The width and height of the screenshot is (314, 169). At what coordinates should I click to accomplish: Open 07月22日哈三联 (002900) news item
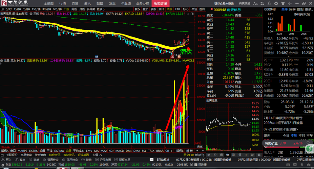(264, 160)
